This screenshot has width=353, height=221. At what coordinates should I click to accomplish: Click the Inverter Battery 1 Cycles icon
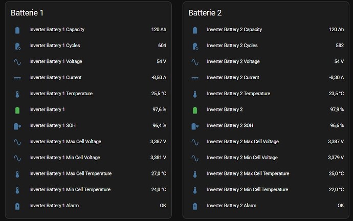click(17, 47)
